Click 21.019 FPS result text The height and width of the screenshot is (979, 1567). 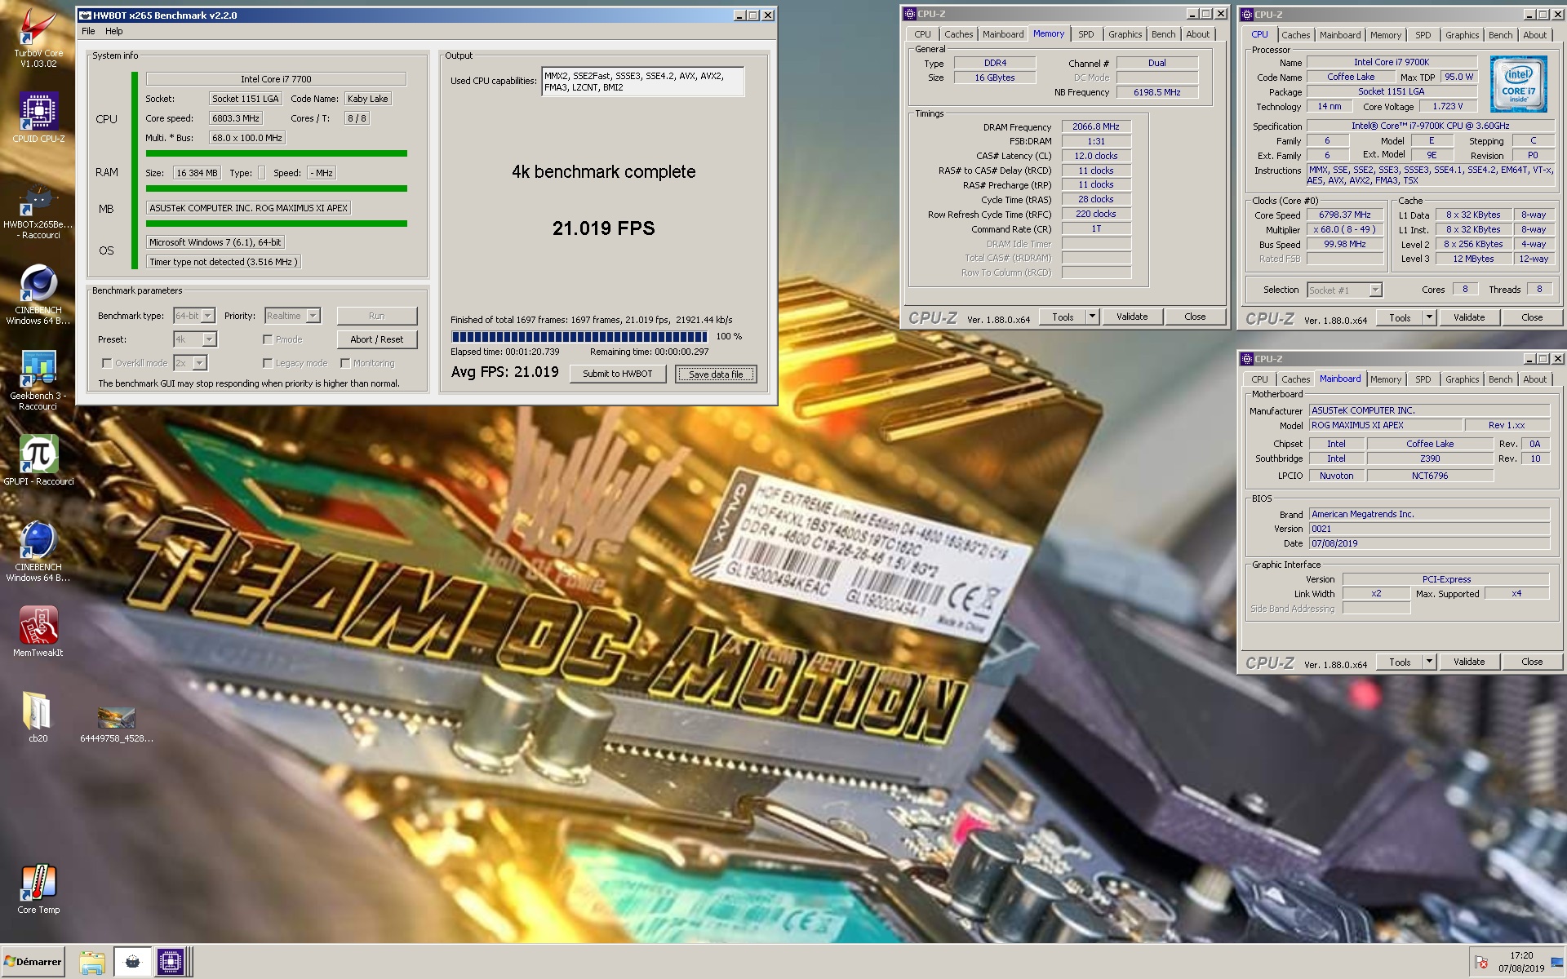(603, 228)
